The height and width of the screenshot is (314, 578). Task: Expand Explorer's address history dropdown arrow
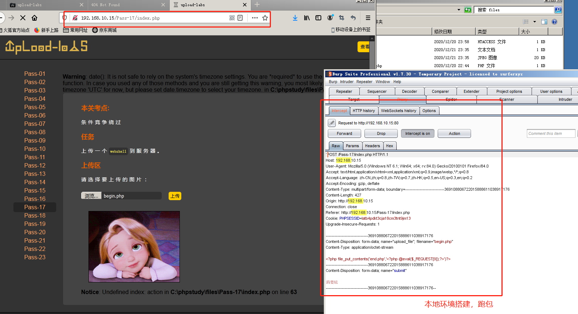point(459,10)
